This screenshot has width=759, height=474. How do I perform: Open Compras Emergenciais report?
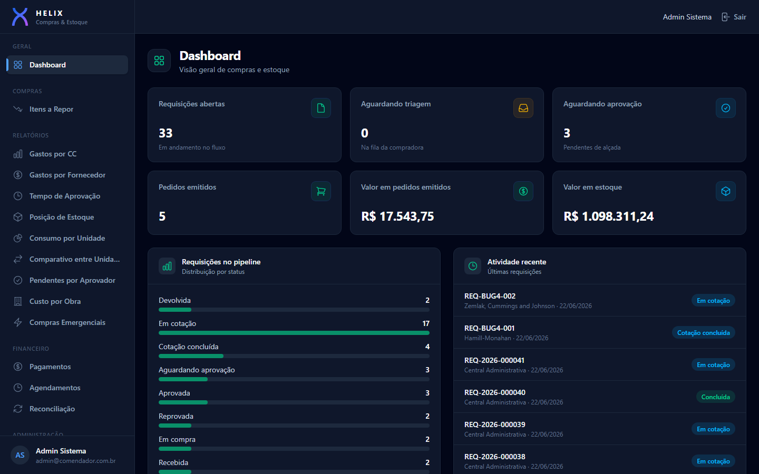point(67,322)
